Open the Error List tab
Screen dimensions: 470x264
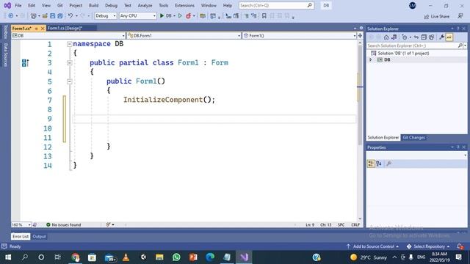tap(21, 236)
